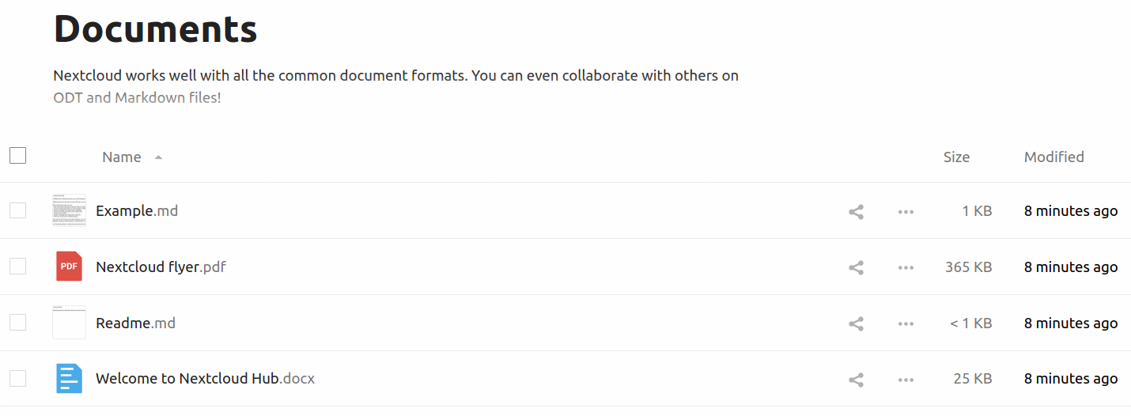This screenshot has width=1131, height=416.
Task: Toggle the select all files checkbox
Action: click(18, 156)
